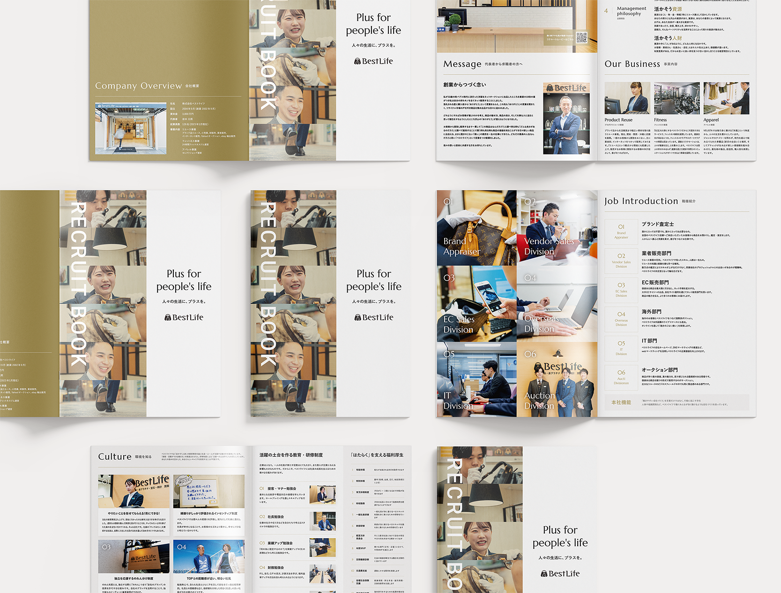Screen dimensions: 781x593
Task: Click the "Company Overview" heading
Action: point(138,86)
